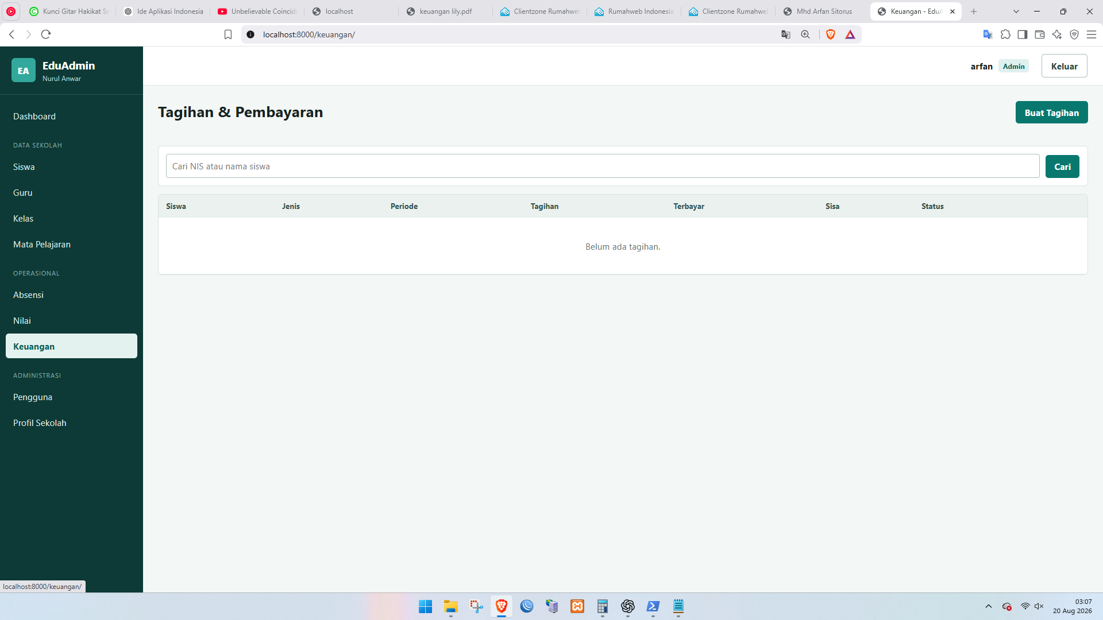Open the translate page icon in address bar

tap(786, 34)
